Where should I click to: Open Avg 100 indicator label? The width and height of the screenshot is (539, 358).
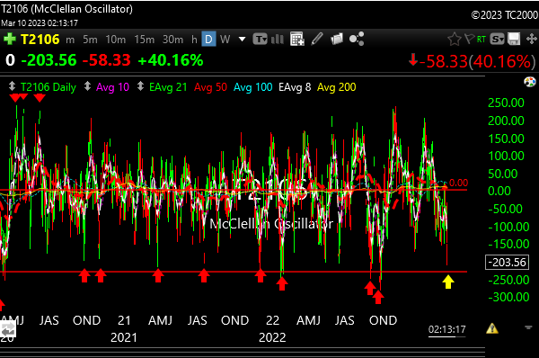tap(253, 87)
